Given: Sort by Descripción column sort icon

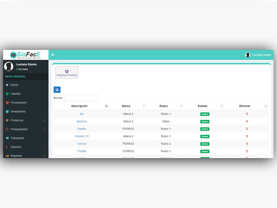Looking at the screenshot, I should click(x=106, y=106).
